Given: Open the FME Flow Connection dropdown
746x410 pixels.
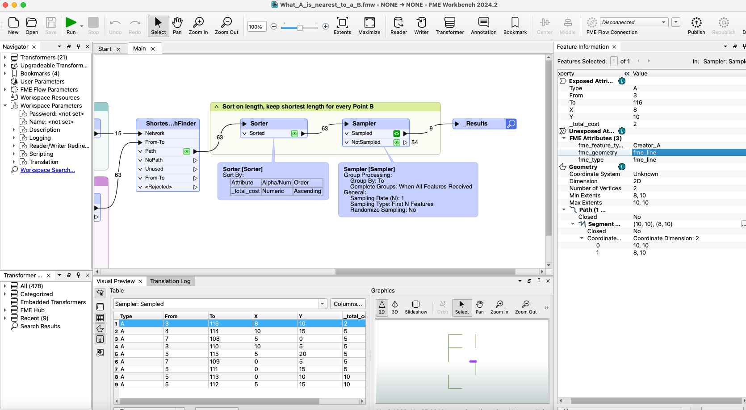Looking at the screenshot, I should click(x=633, y=22).
